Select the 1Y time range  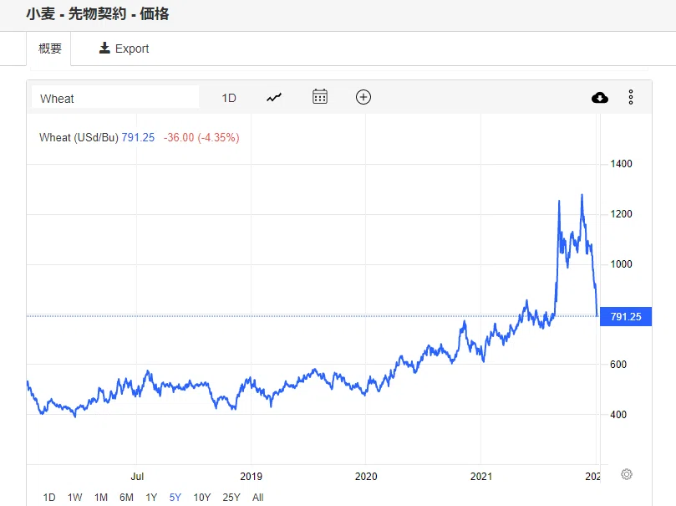click(x=151, y=498)
